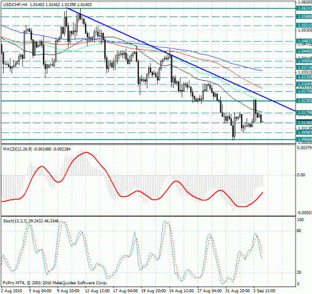Image resolution: width=312 pixels, height=294 pixels.
Task: Click the 2 Aug 2010 date label
Action: (x=12, y=290)
